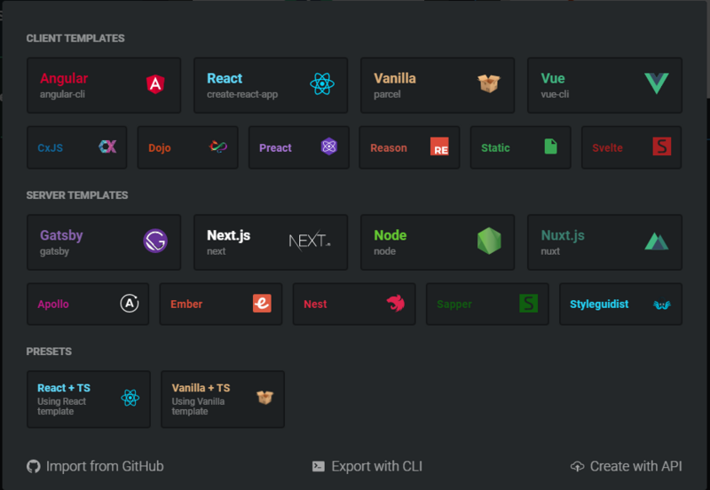This screenshot has width=710, height=490.
Task: Click the 'create-react-app' subtitle text
Action: [x=242, y=95]
